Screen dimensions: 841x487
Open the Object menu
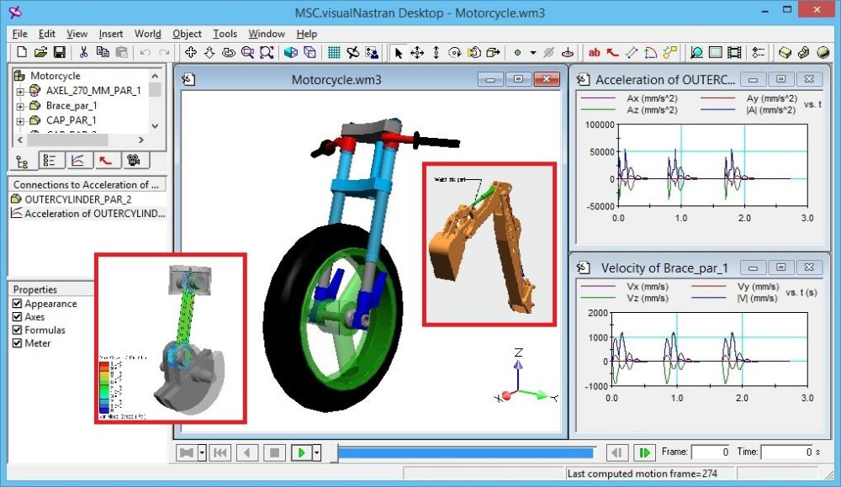(188, 34)
